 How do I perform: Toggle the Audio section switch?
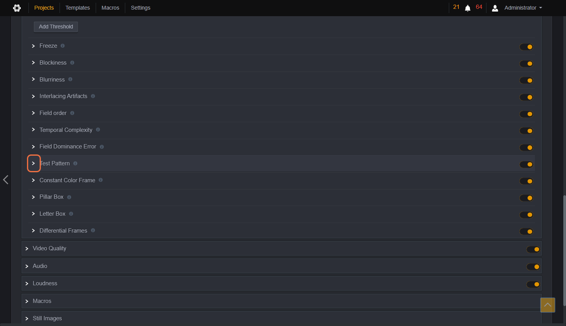533,267
